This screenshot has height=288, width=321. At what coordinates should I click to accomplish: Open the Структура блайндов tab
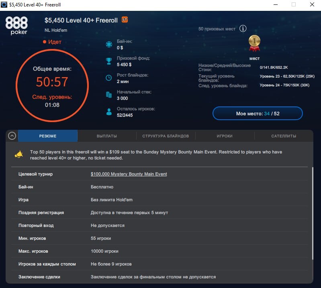tap(166, 136)
